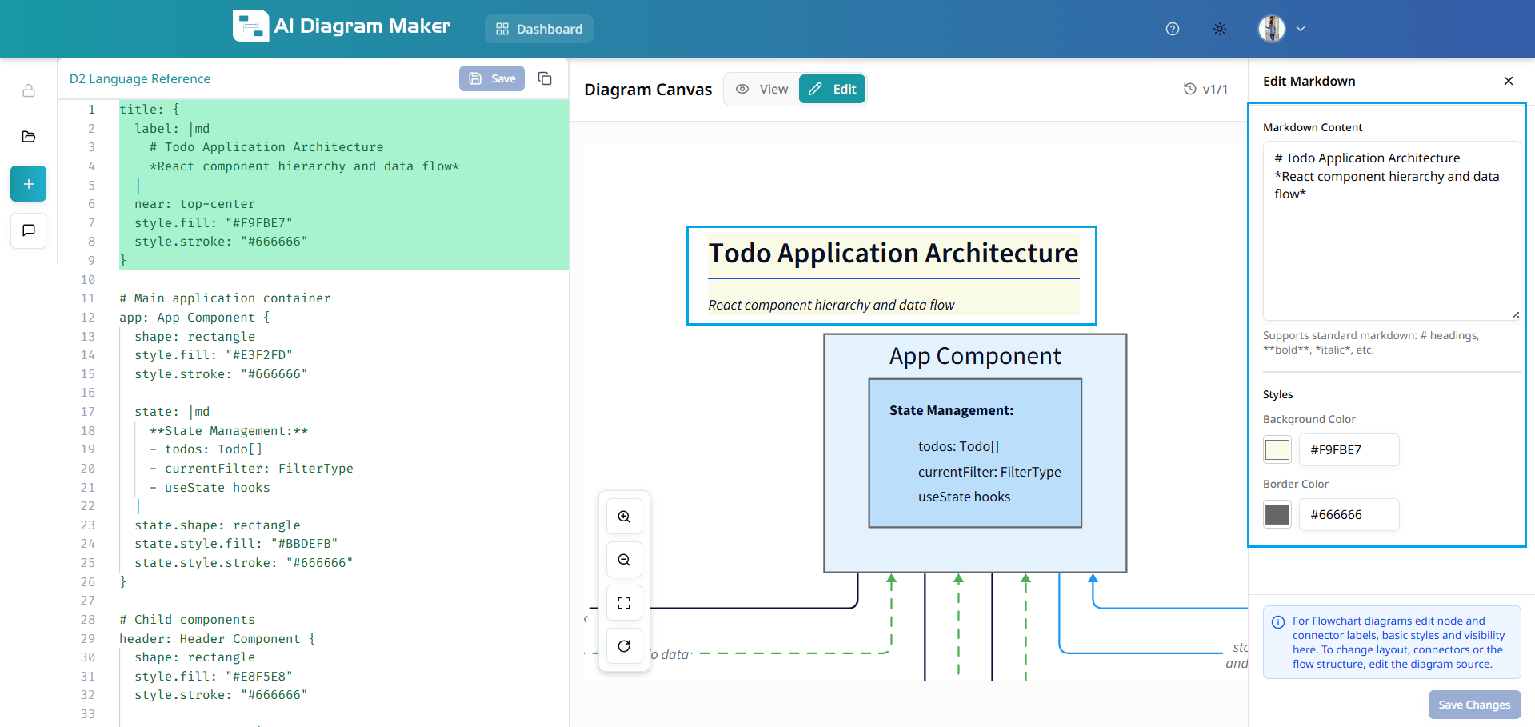The width and height of the screenshot is (1535, 727).
Task: Zoom in on the diagram canvas
Action: (x=624, y=516)
